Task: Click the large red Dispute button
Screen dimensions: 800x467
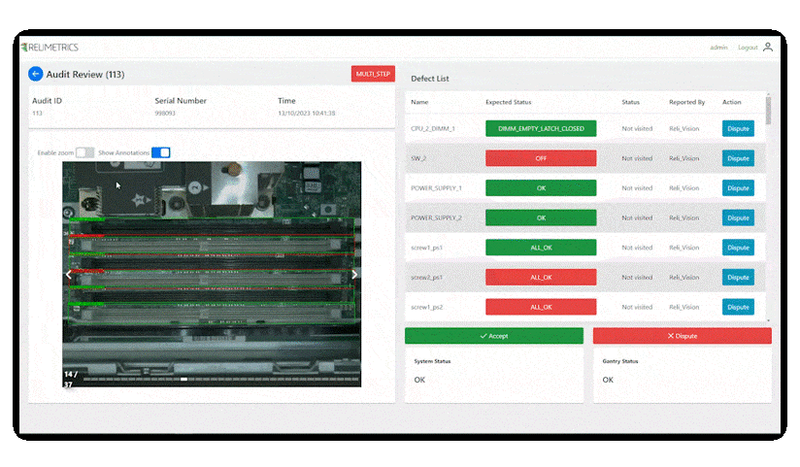Action: click(682, 336)
